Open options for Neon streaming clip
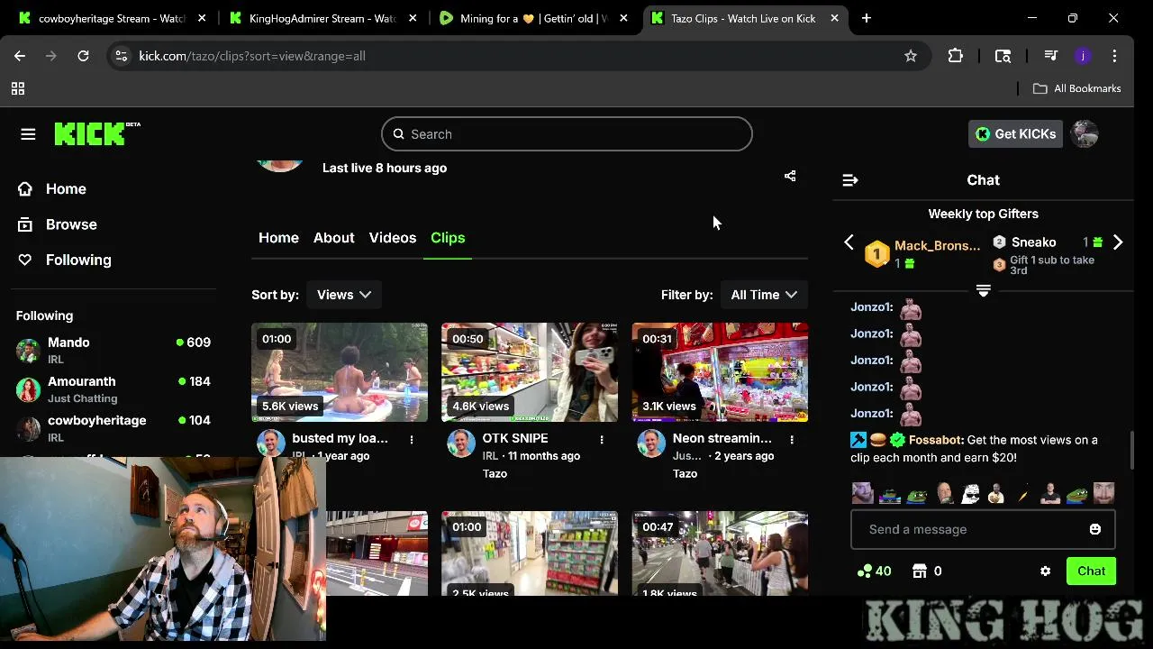Image resolution: width=1153 pixels, height=649 pixels. [792, 440]
